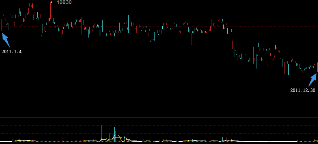Click the yellow volume average line peak

tap(117, 135)
